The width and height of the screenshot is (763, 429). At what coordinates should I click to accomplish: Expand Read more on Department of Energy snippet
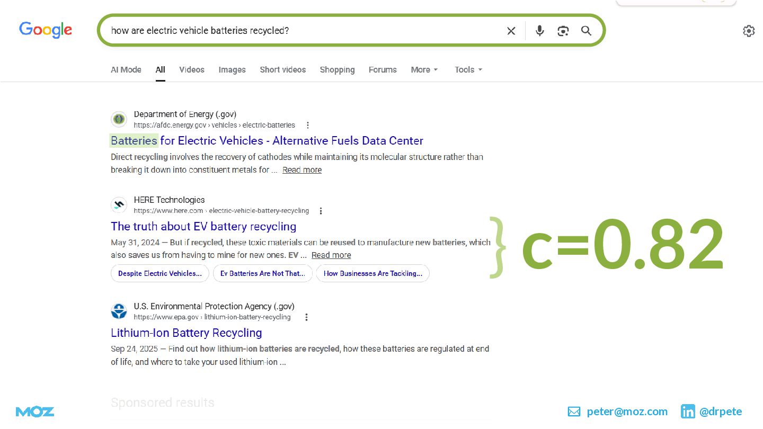[x=302, y=170]
